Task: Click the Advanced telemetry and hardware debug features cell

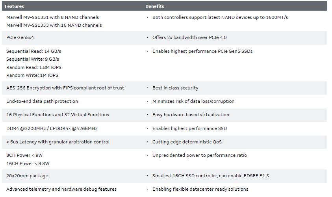Action: [61, 189]
